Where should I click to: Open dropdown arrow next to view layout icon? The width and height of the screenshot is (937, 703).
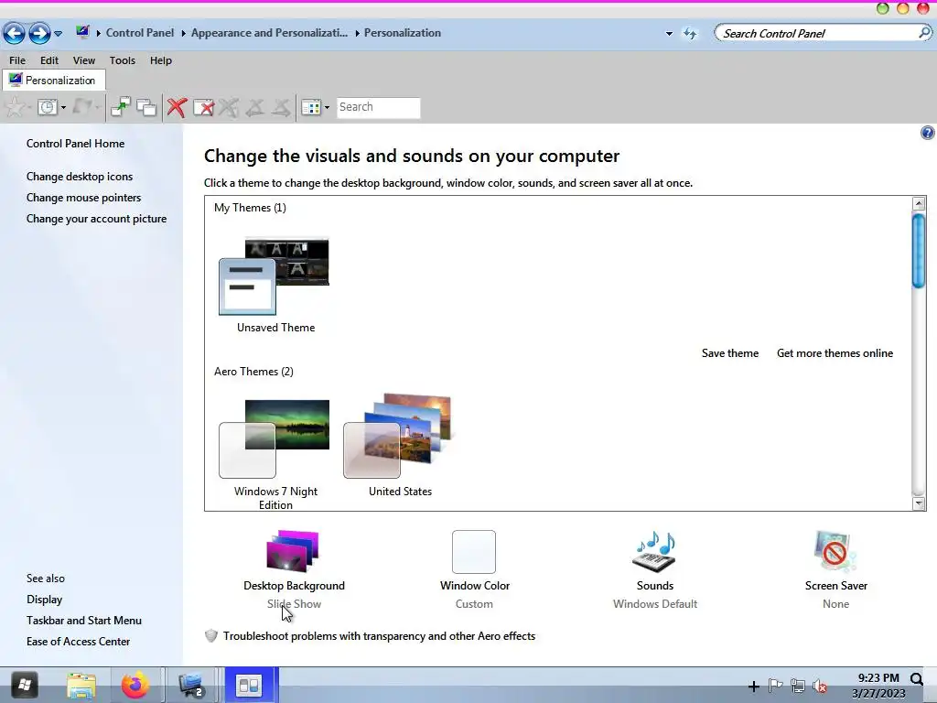(327, 108)
